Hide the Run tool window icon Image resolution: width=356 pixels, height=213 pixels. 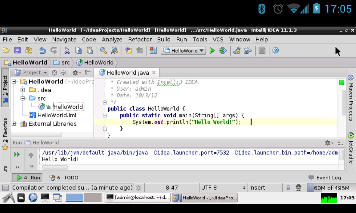(340, 142)
